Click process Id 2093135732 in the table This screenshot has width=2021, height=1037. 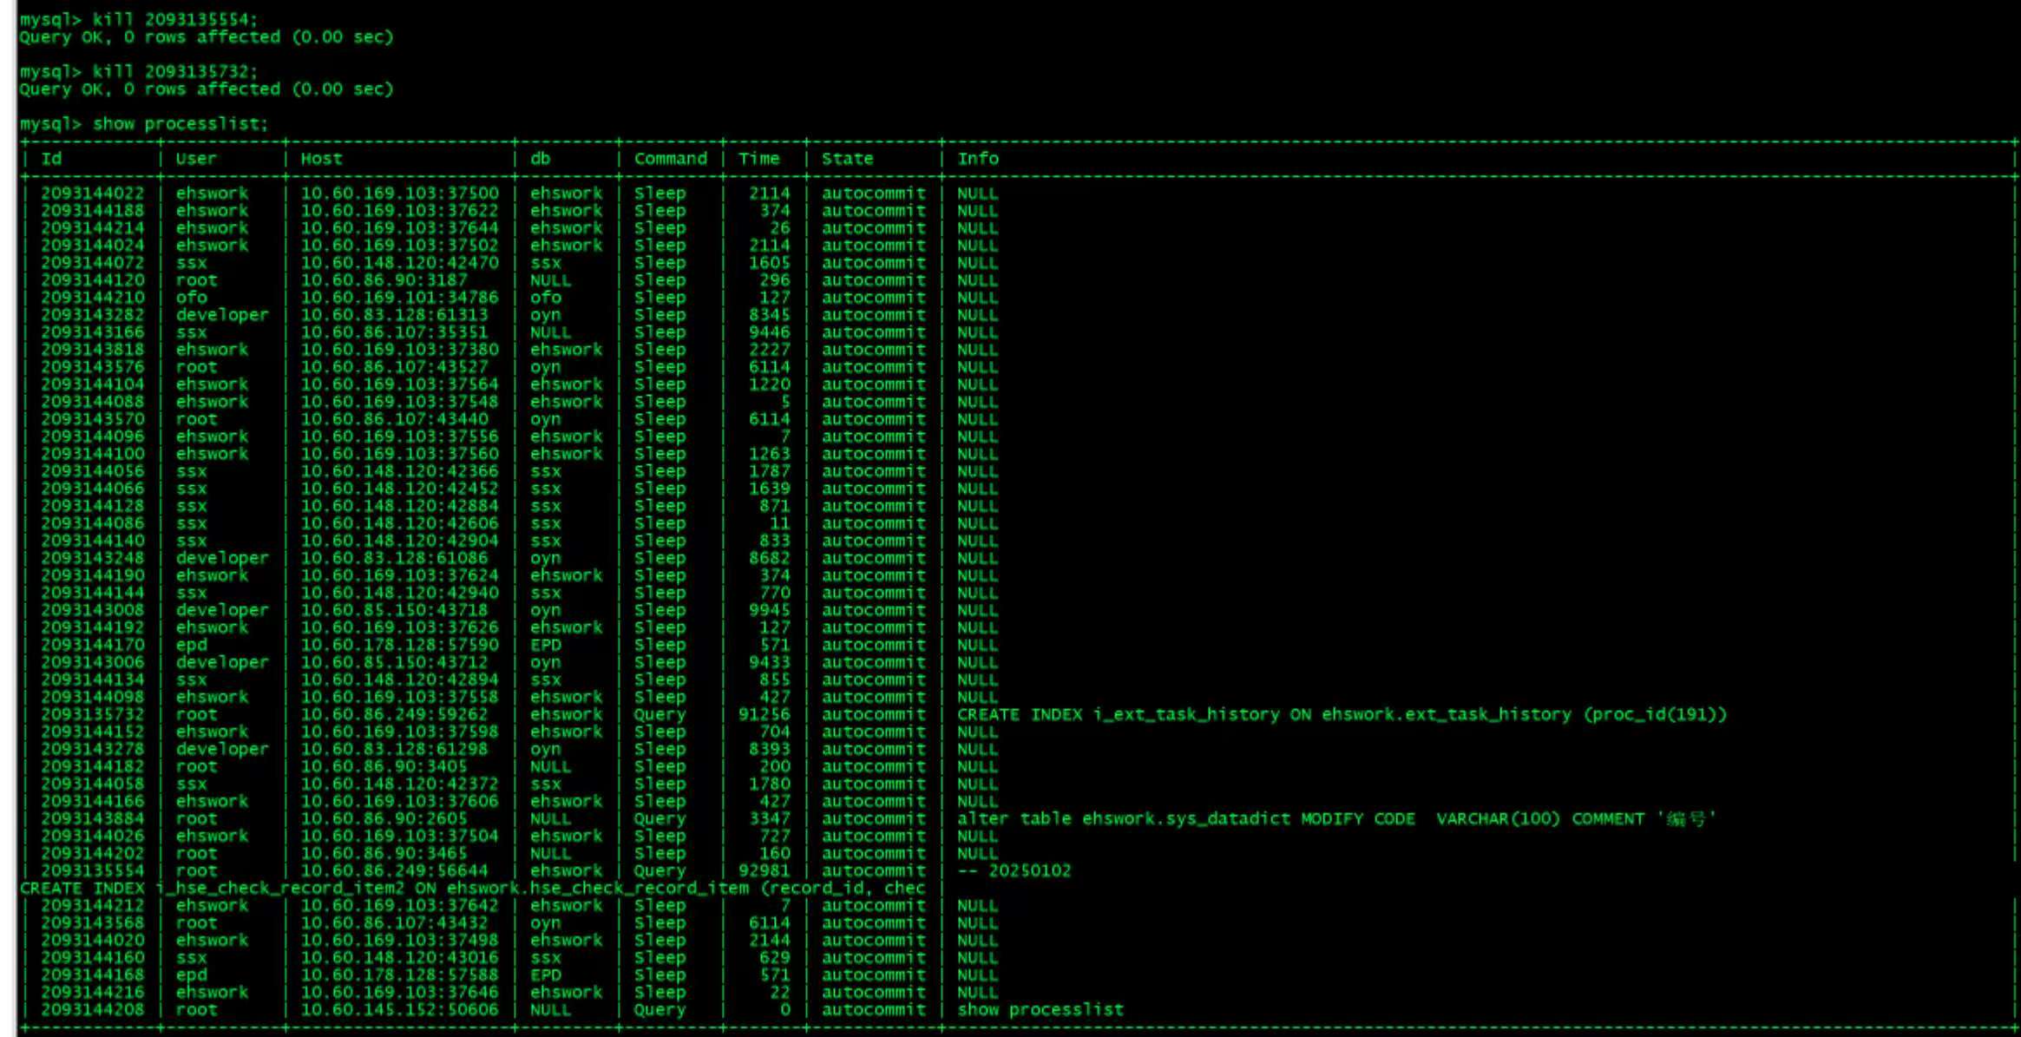[92, 714]
